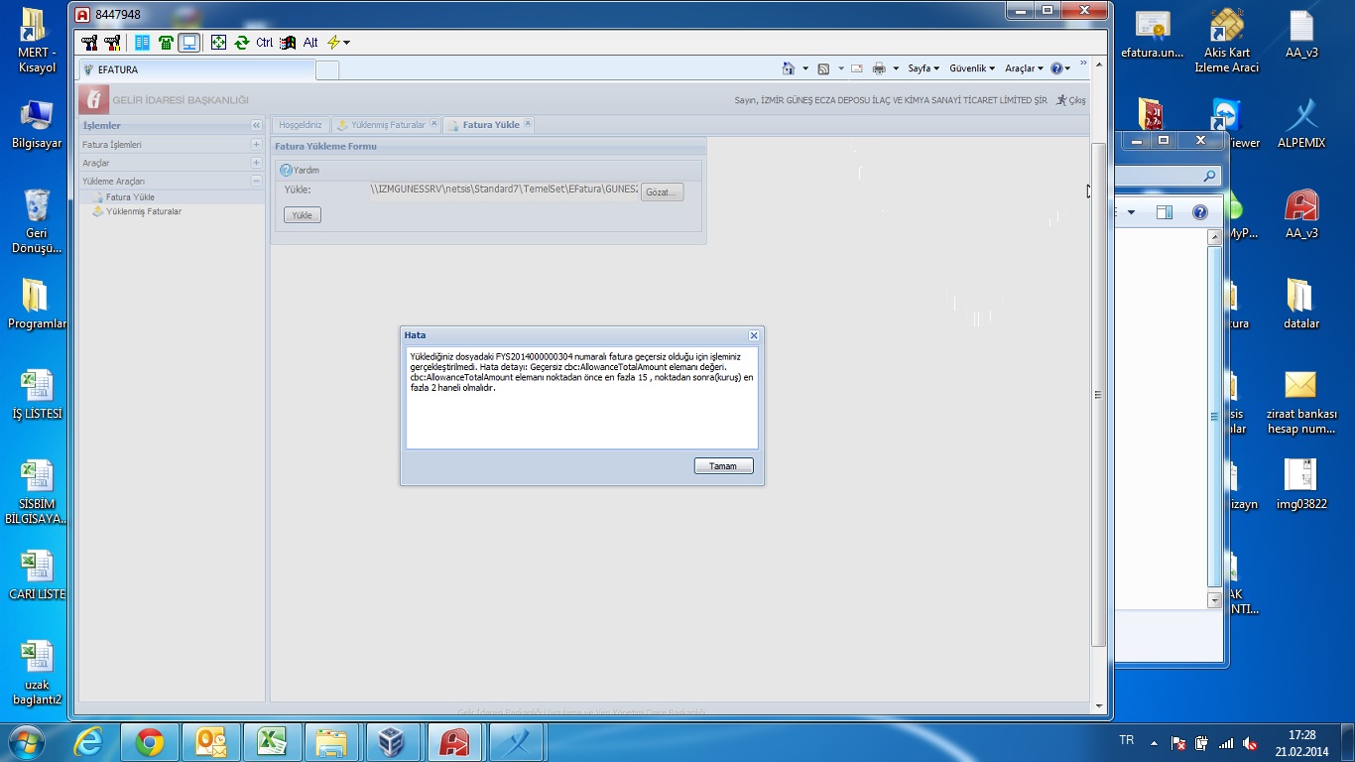This screenshot has width=1355, height=762.
Task: Toggle the fullscreen mode icon
Action: [x=218, y=43]
